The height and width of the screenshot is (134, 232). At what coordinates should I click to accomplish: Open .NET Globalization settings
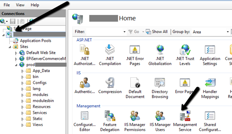pyautogui.click(x=160, y=55)
